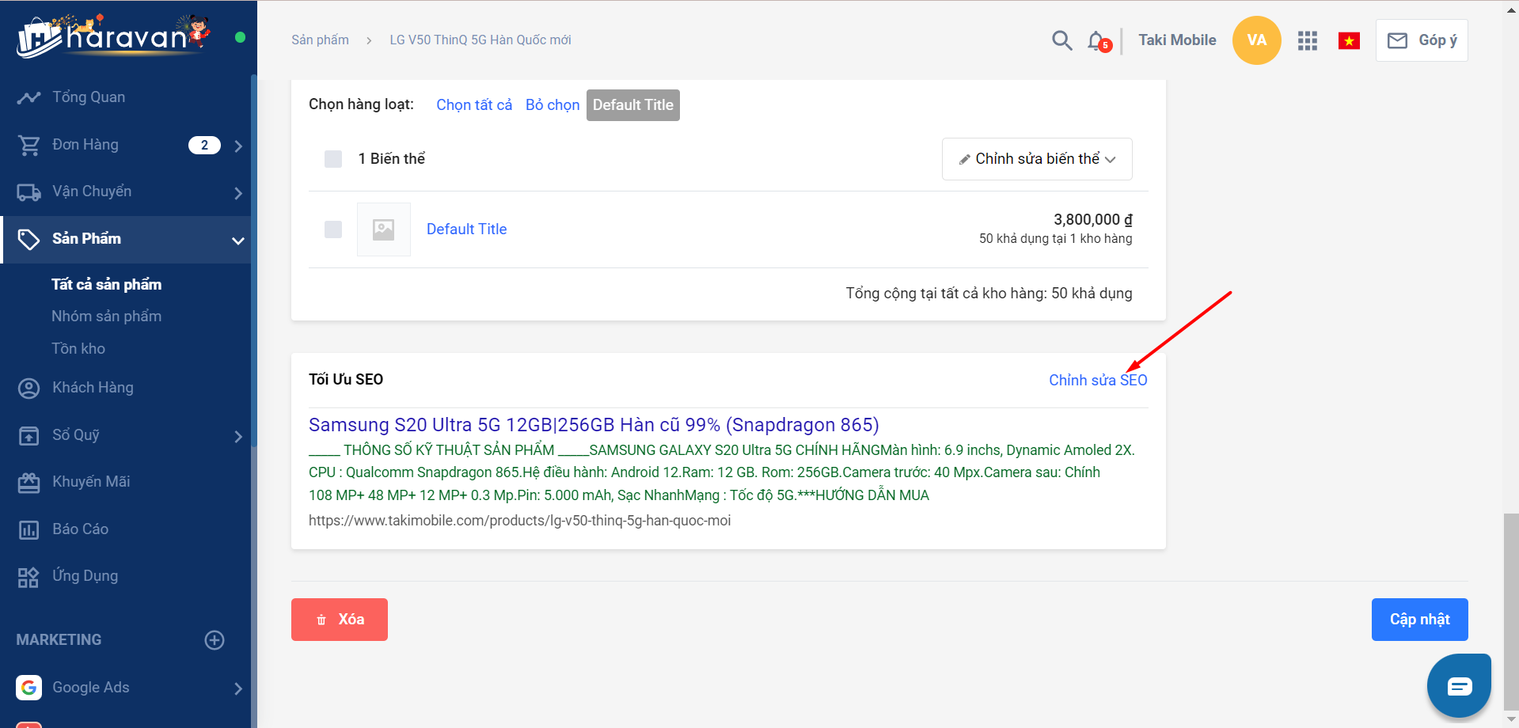This screenshot has width=1519, height=728.
Task: Click the red Xóa delete button
Action: coord(340,620)
